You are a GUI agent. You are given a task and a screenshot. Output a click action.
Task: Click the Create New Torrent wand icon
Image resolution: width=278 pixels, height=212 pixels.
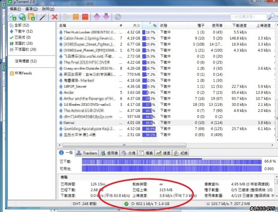pyautogui.click(x=43, y=17)
